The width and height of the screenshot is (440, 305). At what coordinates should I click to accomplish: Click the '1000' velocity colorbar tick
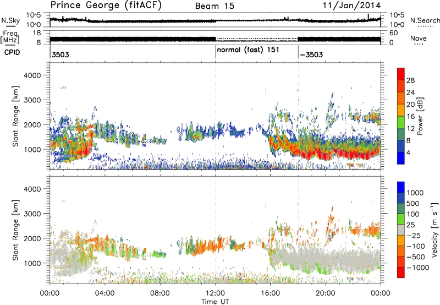point(415,193)
